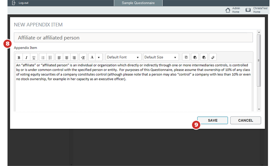The height and width of the screenshot is (166, 277).
Task: Toggle underline text formatting
Action: point(34,58)
